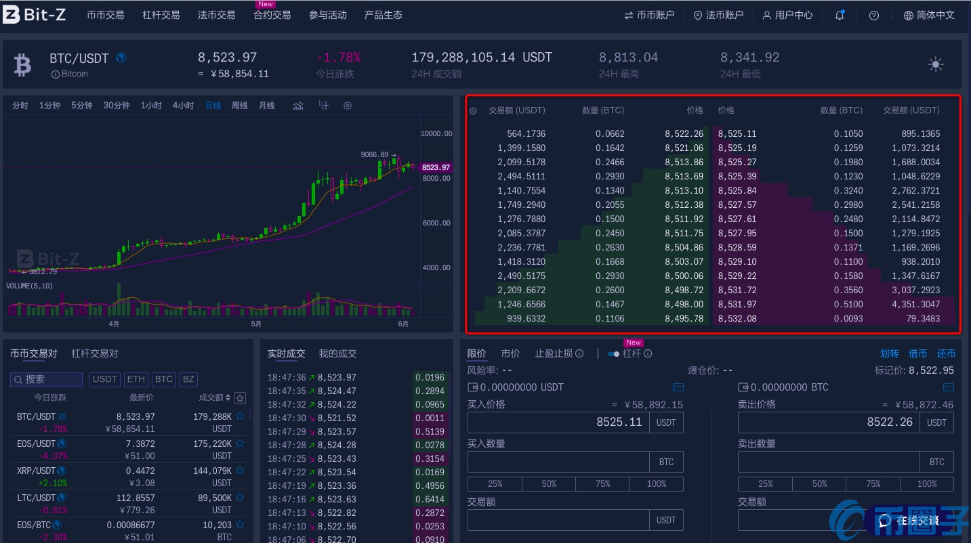Click the 还币 repay link
The height and width of the screenshot is (543, 971).
point(947,353)
